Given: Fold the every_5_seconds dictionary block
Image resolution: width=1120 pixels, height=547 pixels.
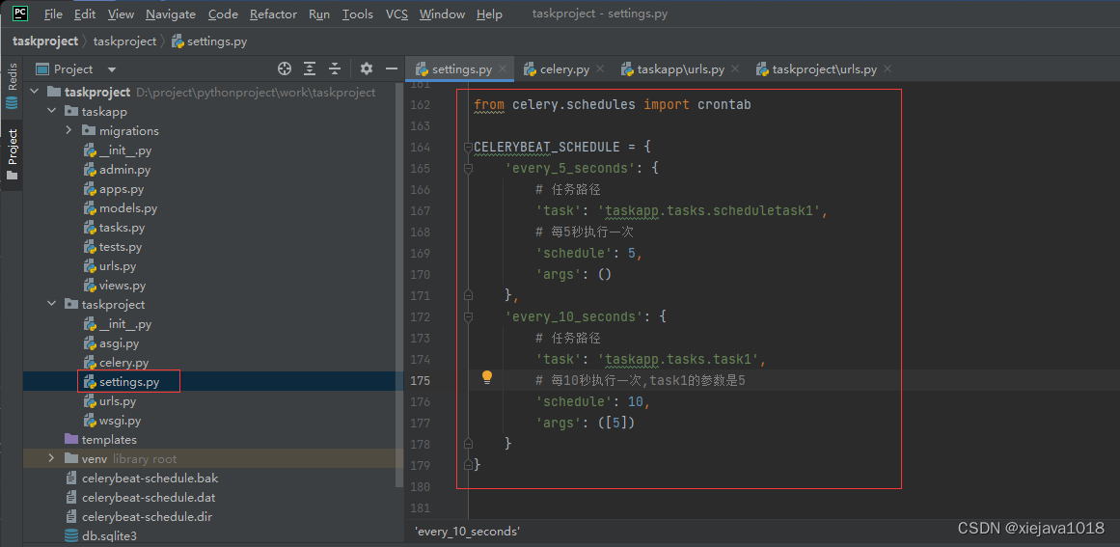Looking at the screenshot, I should [468, 168].
